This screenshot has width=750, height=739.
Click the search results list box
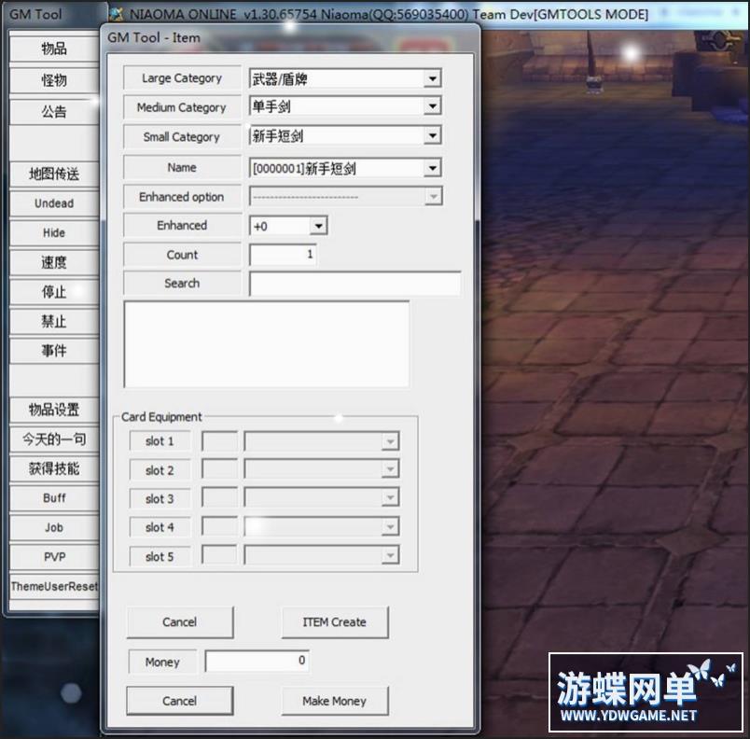[x=266, y=343]
